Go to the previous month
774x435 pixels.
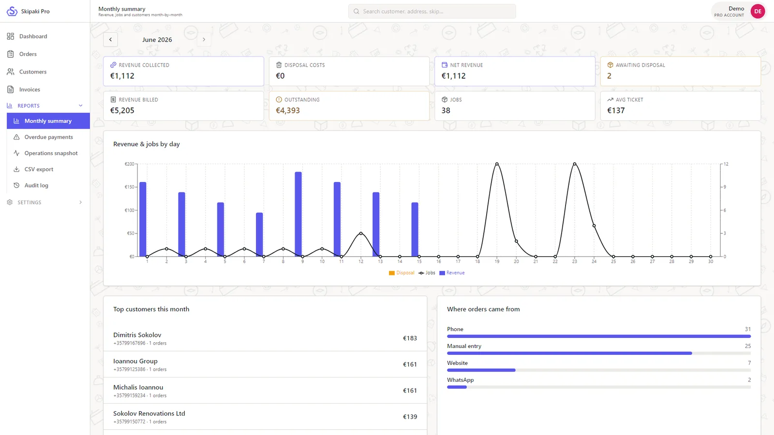[110, 40]
